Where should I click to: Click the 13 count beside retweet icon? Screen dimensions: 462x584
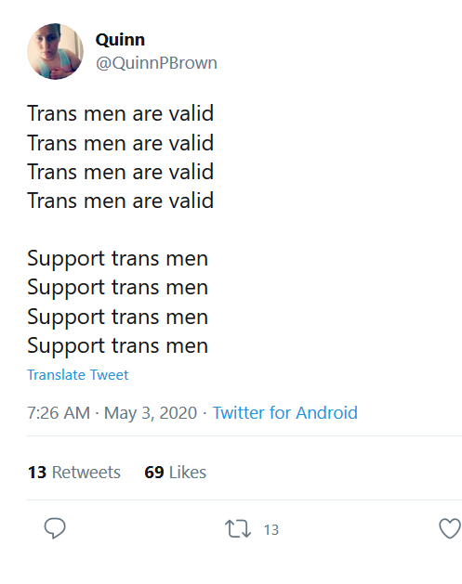pos(271,529)
